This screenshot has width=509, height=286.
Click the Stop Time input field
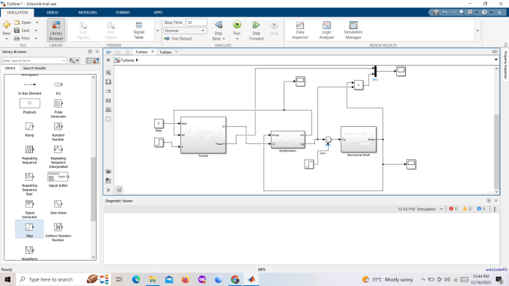(196, 22)
